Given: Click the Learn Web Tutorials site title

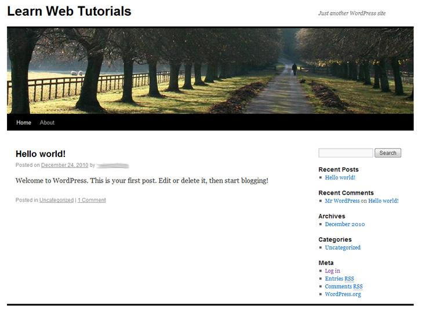Looking at the screenshot, I should click(69, 12).
